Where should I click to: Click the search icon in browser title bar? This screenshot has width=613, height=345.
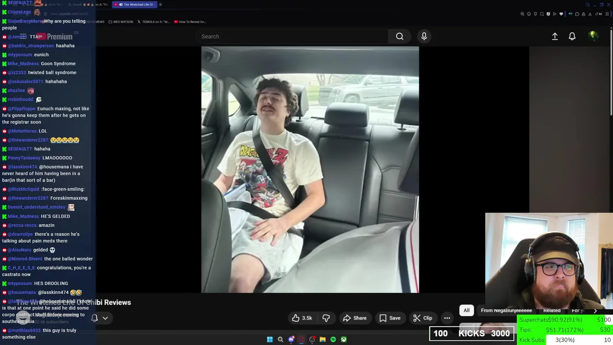(588, 5)
